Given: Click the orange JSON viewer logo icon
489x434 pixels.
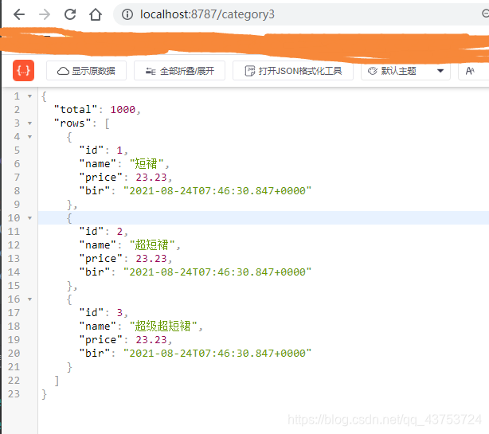Looking at the screenshot, I should (x=23, y=70).
